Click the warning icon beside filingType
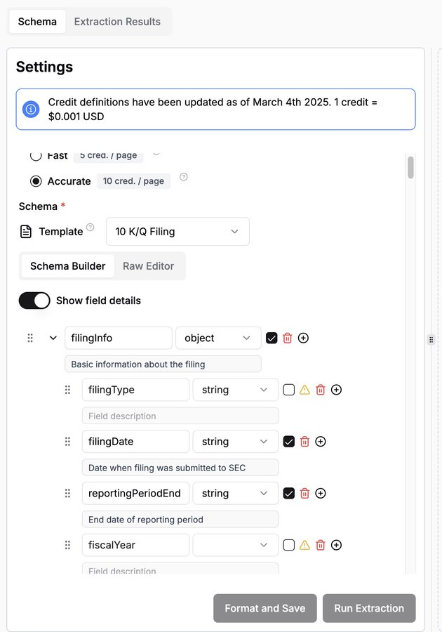This screenshot has width=442, height=632. click(304, 390)
